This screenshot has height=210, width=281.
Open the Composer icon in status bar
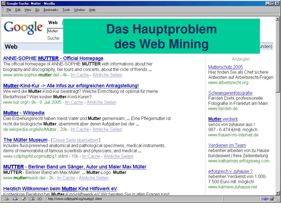(x=24, y=199)
